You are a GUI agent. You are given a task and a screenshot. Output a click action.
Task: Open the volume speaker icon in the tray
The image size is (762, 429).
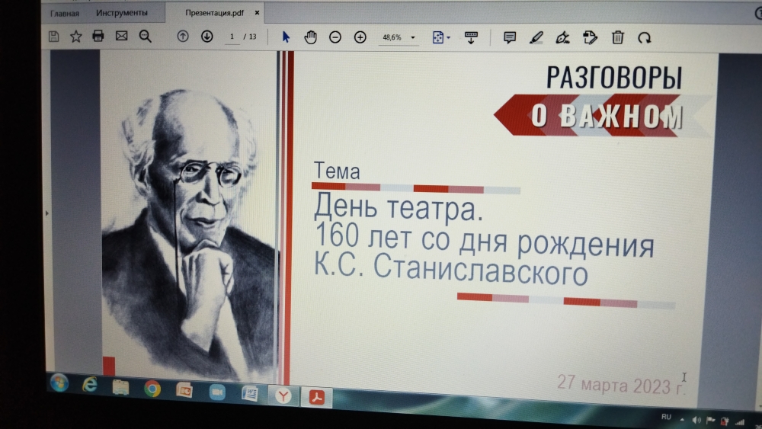point(696,420)
